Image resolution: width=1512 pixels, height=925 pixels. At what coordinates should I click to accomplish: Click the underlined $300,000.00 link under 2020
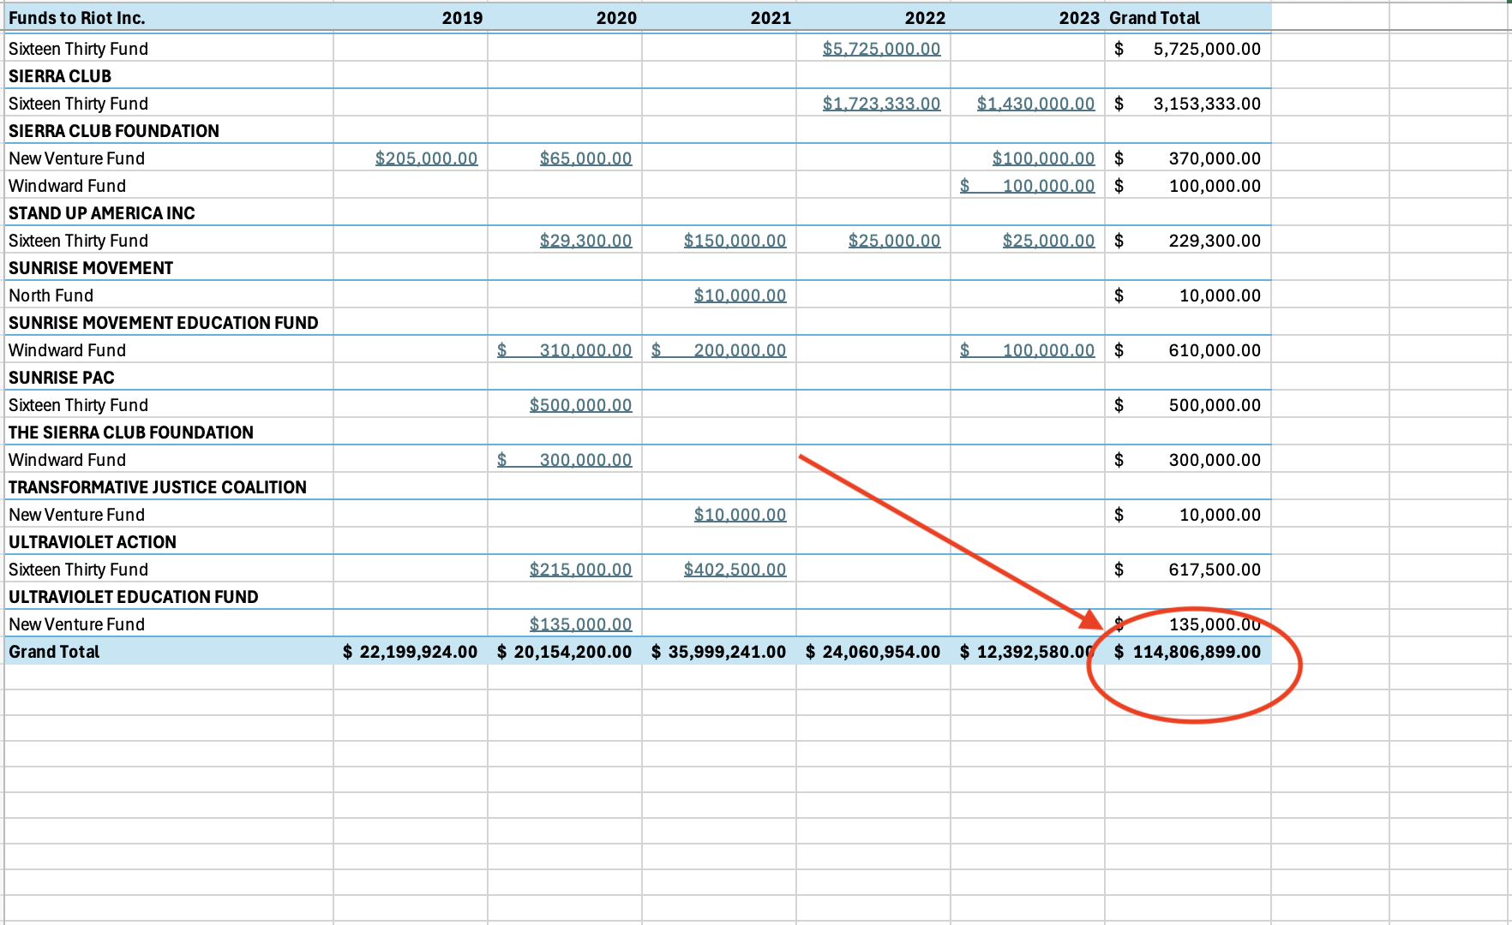pyautogui.click(x=564, y=460)
